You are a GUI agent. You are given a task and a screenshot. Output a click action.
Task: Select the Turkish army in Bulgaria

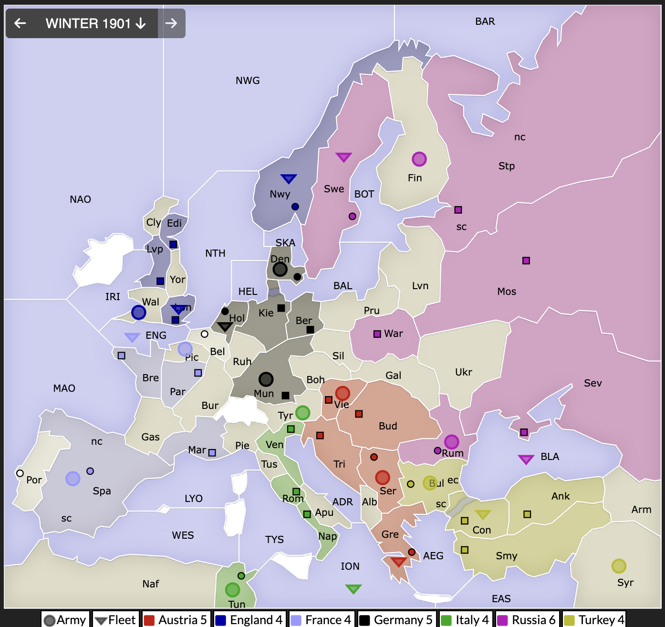pyautogui.click(x=430, y=483)
